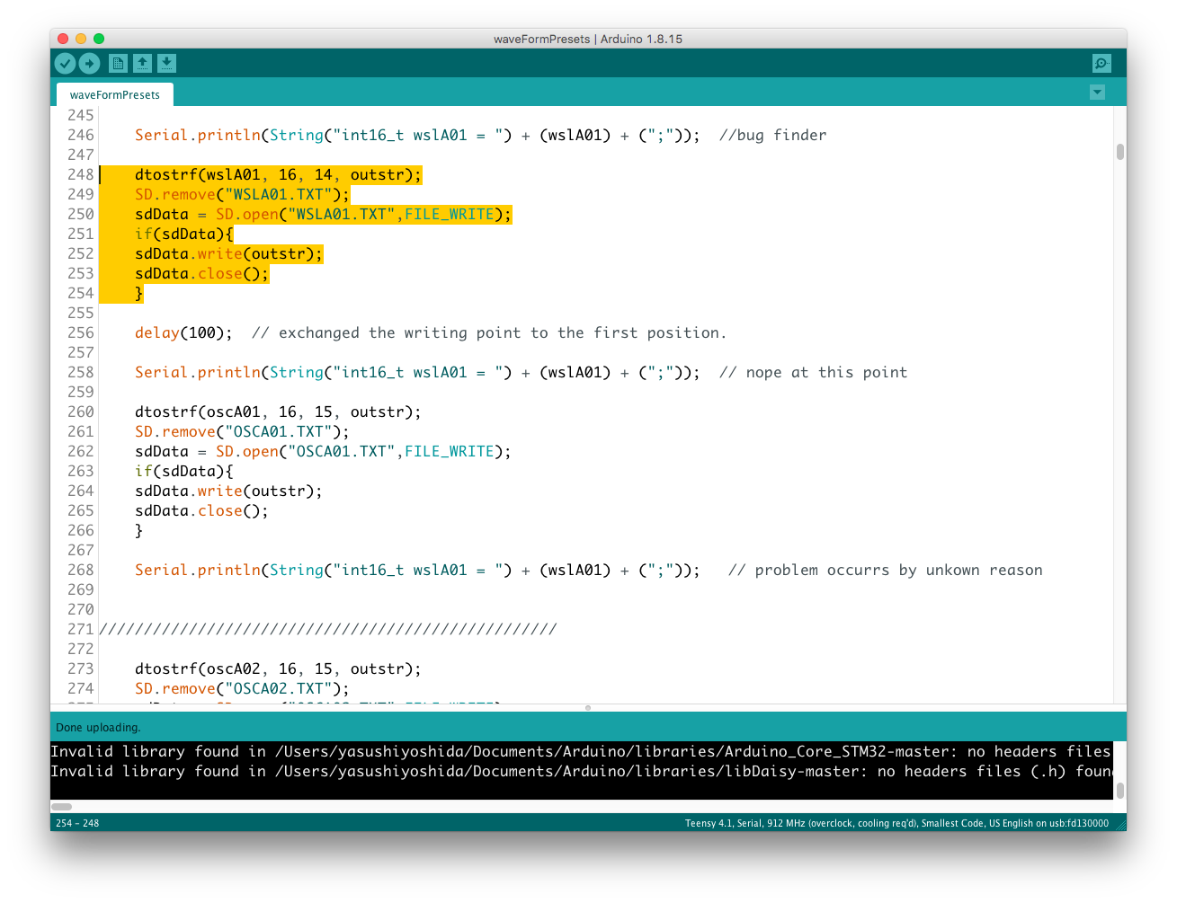Click 'sdData.close();' on line 253

(x=201, y=273)
